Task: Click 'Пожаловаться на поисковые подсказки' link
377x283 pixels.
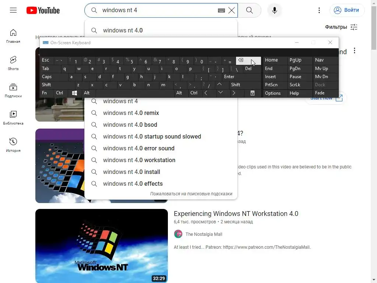Action: [191, 194]
